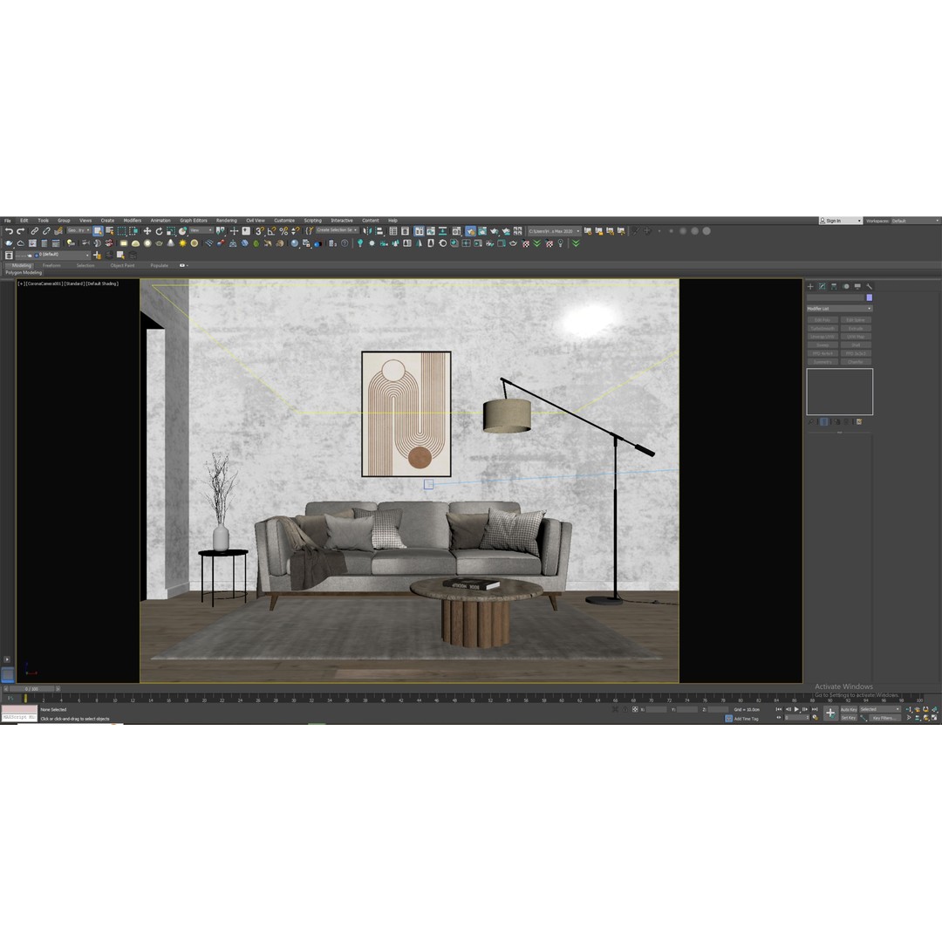Open the Sign In dropdown
This screenshot has height=942, width=942.
point(841,221)
